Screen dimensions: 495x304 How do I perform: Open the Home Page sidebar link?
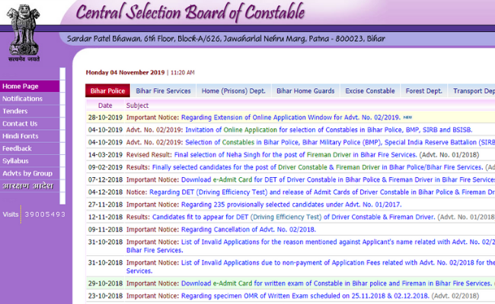[x=20, y=87]
